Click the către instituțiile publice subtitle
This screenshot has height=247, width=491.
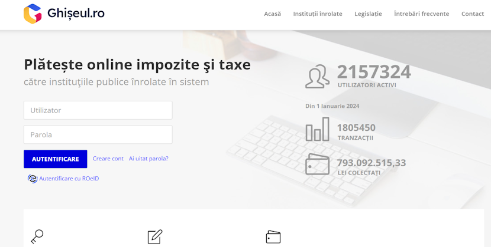[116, 82]
